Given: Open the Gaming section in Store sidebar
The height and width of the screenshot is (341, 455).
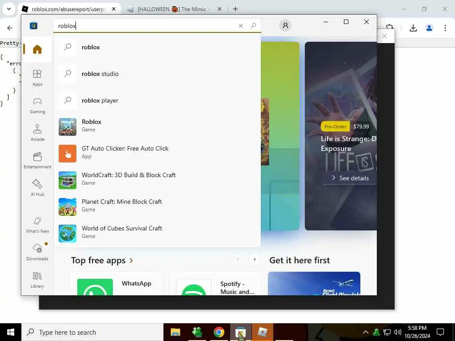Looking at the screenshot, I should coord(37,106).
